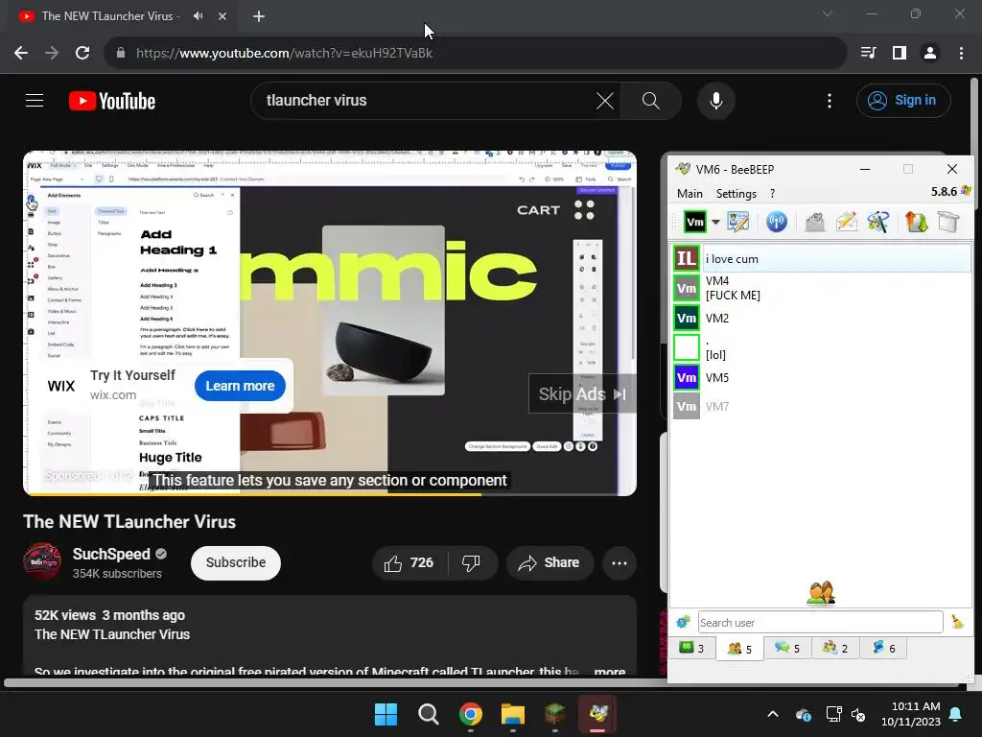Select the VM2 user in BeeBEEP list

pyautogui.click(x=821, y=318)
